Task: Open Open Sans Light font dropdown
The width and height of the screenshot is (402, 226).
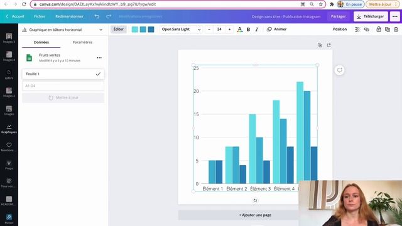Action: click(x=181, y=30)
